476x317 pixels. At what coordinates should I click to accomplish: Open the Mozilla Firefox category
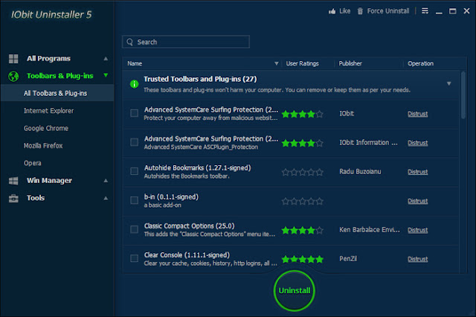pos(43,146)
